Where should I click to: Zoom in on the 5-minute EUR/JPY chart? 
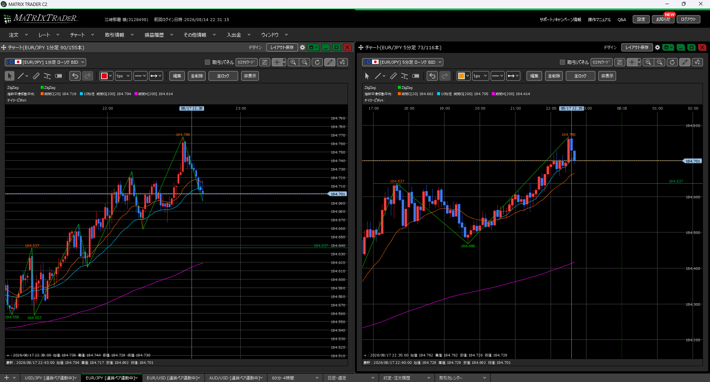coord(648,62)
